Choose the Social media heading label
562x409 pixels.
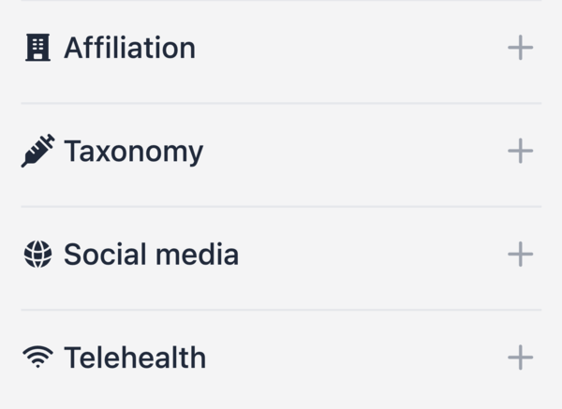pos(151,254)
